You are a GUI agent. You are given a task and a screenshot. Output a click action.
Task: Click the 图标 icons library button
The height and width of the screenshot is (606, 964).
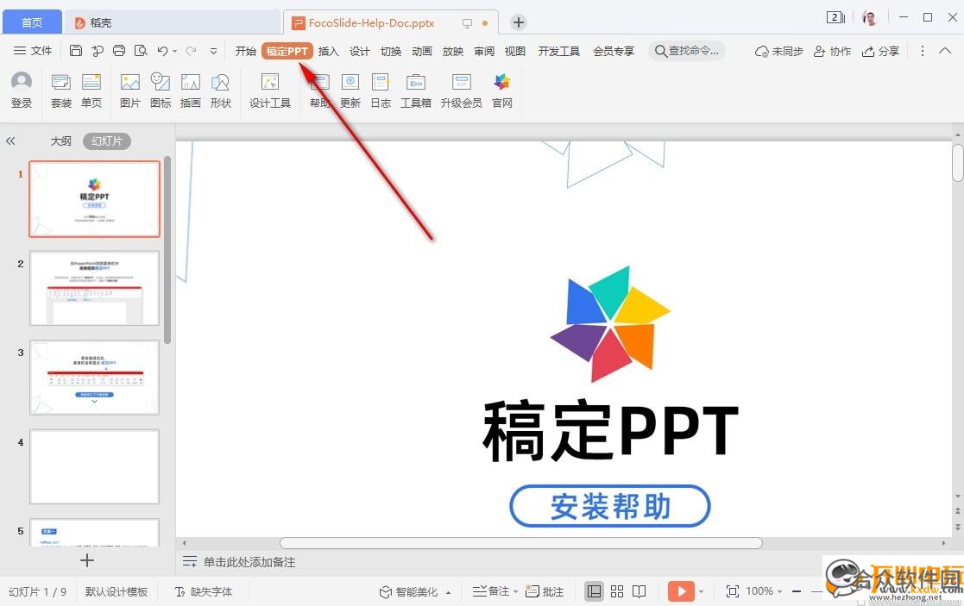161,91
